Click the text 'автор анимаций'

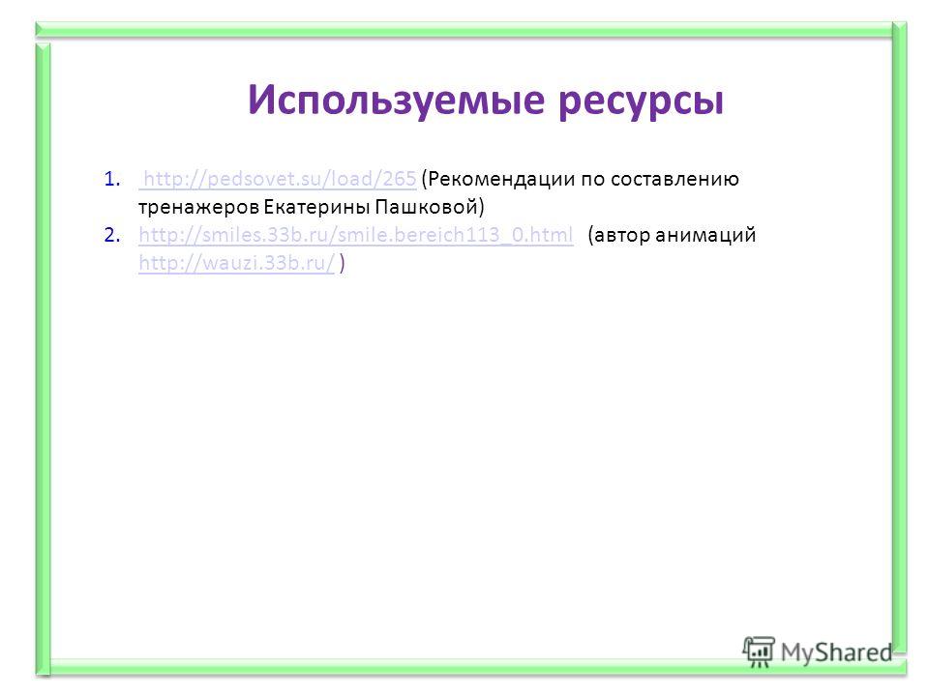[x=675, y=235]
